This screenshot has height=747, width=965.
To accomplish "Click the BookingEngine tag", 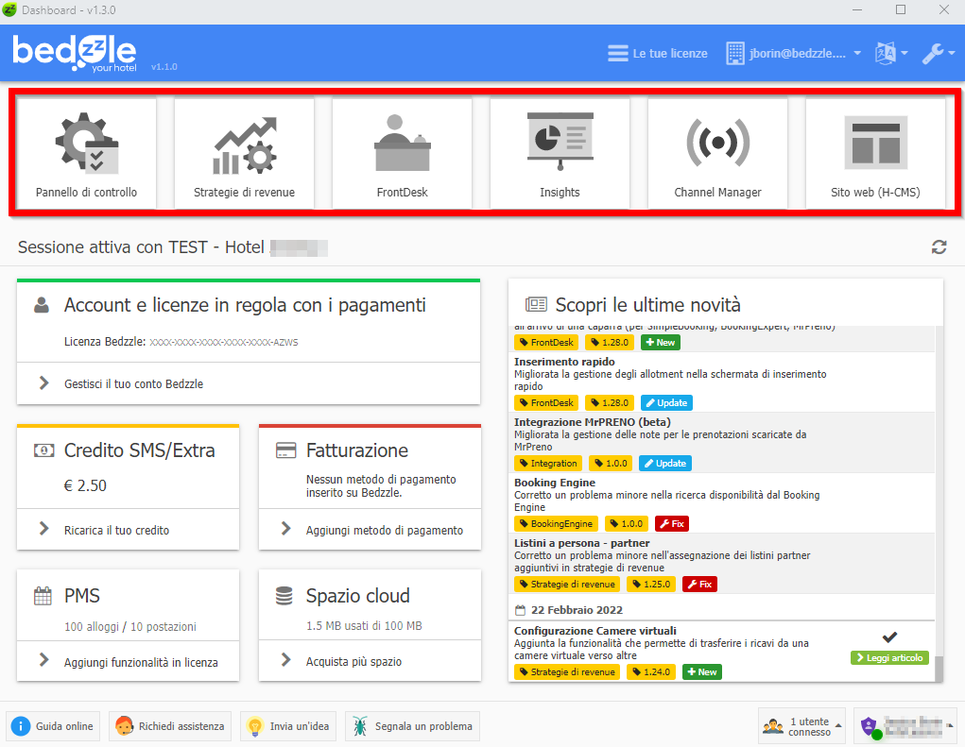I will pyautogui.click(x=556, y=524).
